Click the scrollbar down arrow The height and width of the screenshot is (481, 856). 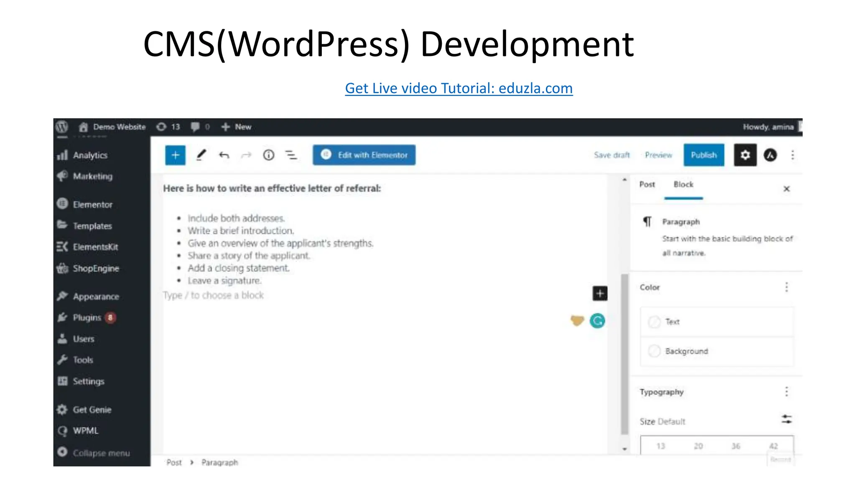624,449
